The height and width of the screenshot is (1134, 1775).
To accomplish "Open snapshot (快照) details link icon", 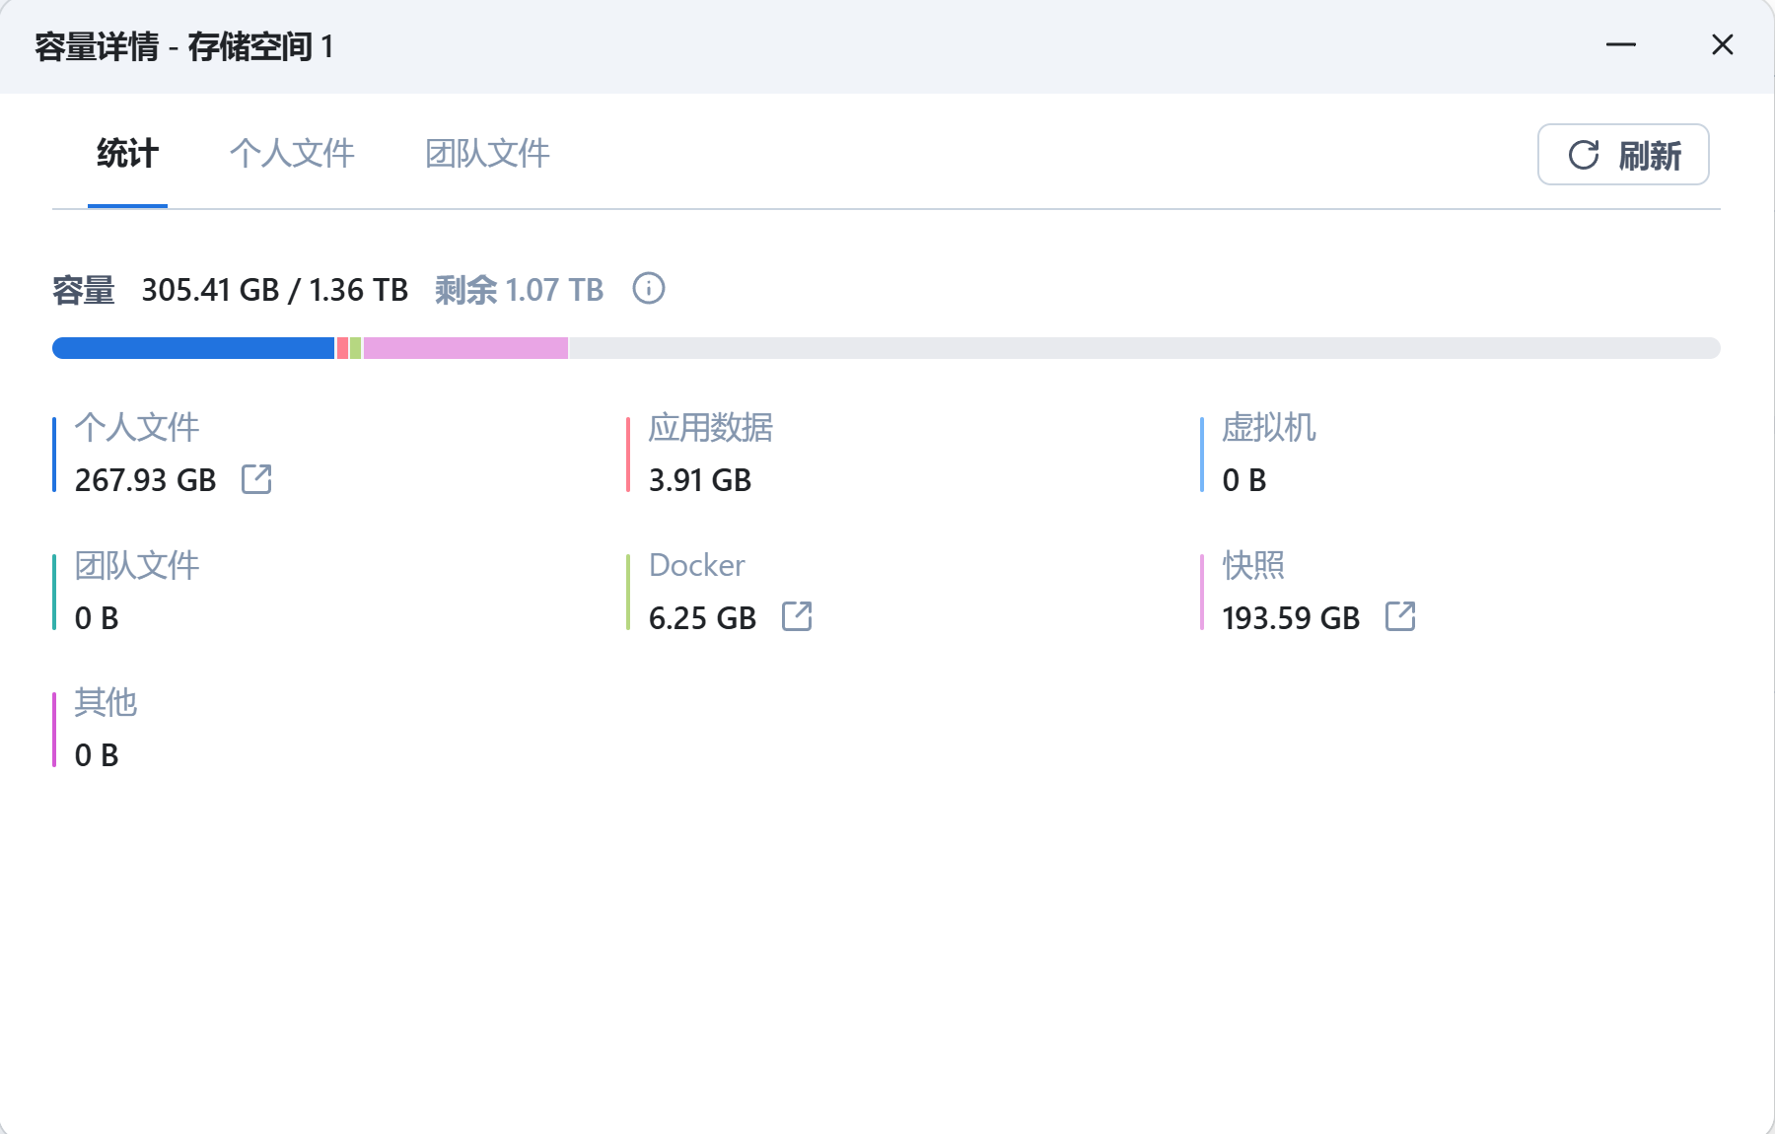I will click(1400, 616).
